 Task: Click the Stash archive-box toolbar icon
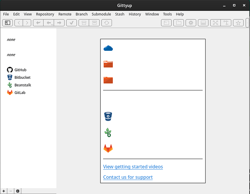click(84, 23)
